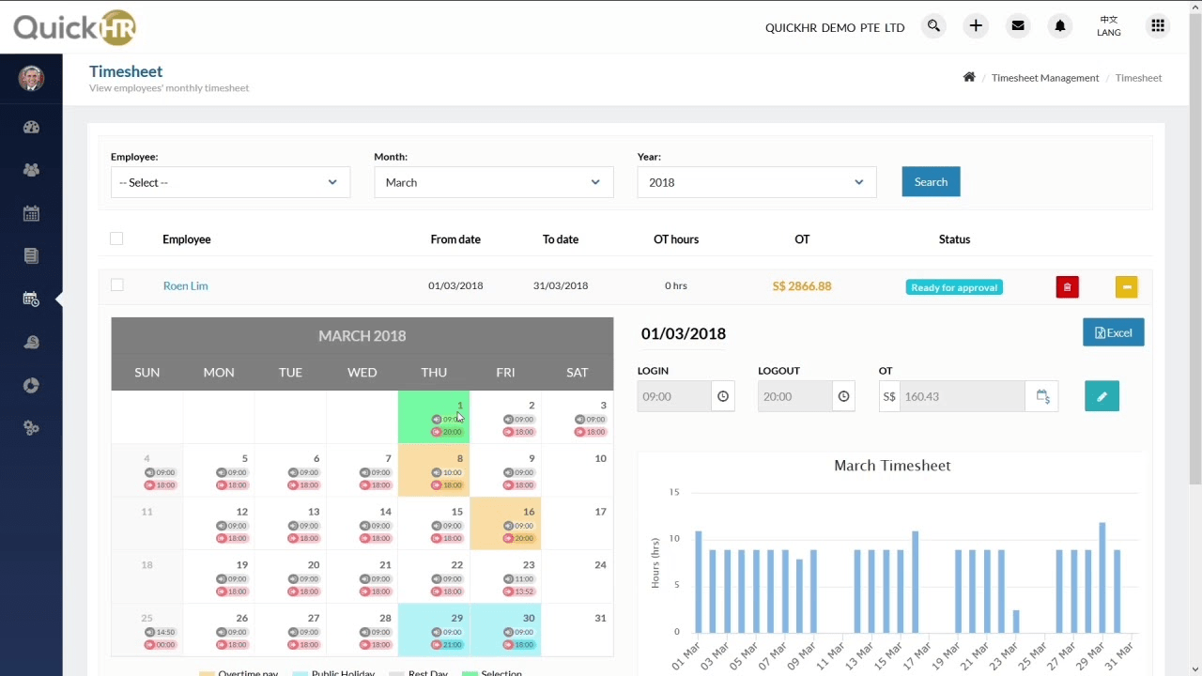This screenshot has width=1202, height=676.
Task: Open the reports pie chart sidebar icon
Action: coord(31,385)
